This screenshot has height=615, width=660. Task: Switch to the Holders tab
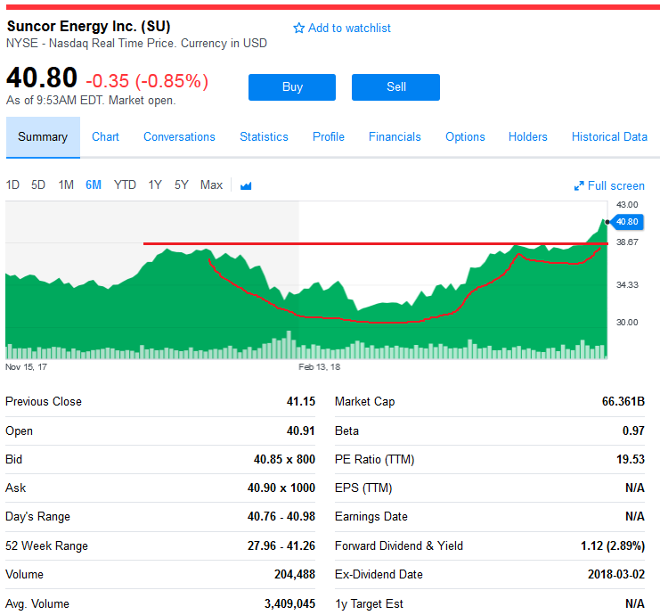point(528,137)
